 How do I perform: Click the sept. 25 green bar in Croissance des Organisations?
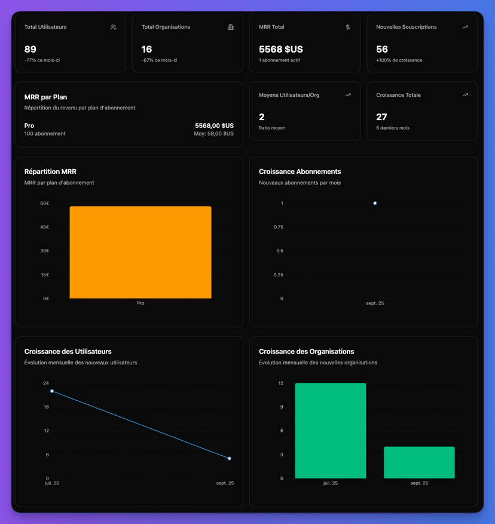419,462
